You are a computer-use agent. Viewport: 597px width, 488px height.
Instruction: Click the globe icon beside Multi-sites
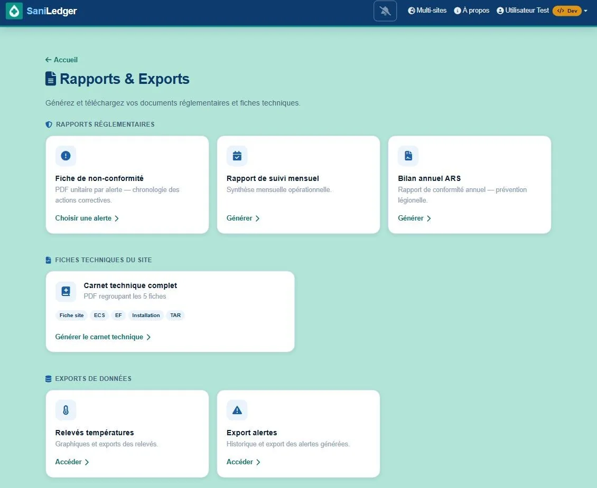(412, 11)
